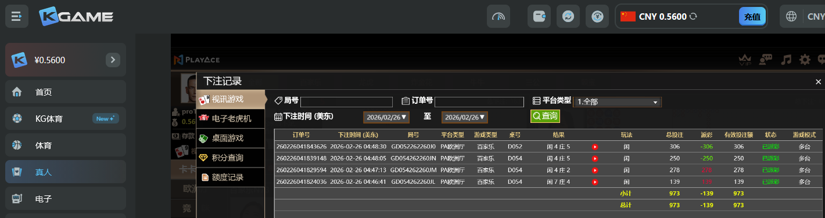Play video replay for order 260226041839148
The width and height of the screenshot is (825, 218).
coord(595,158)
